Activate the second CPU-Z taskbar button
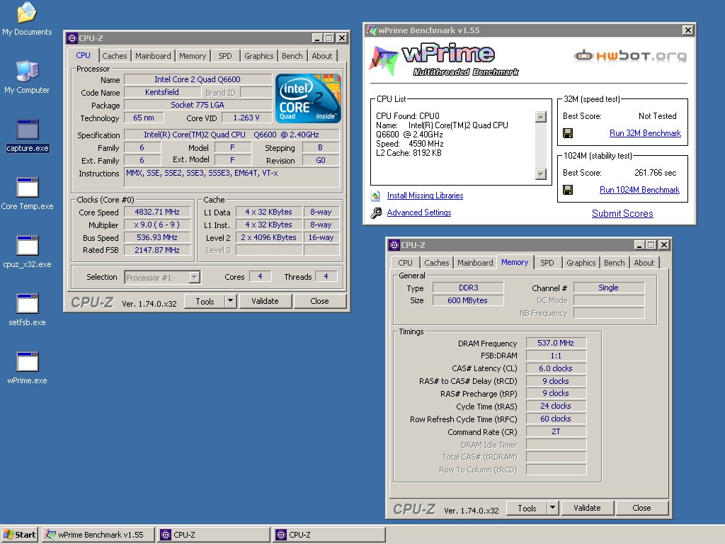 point(329,535)
